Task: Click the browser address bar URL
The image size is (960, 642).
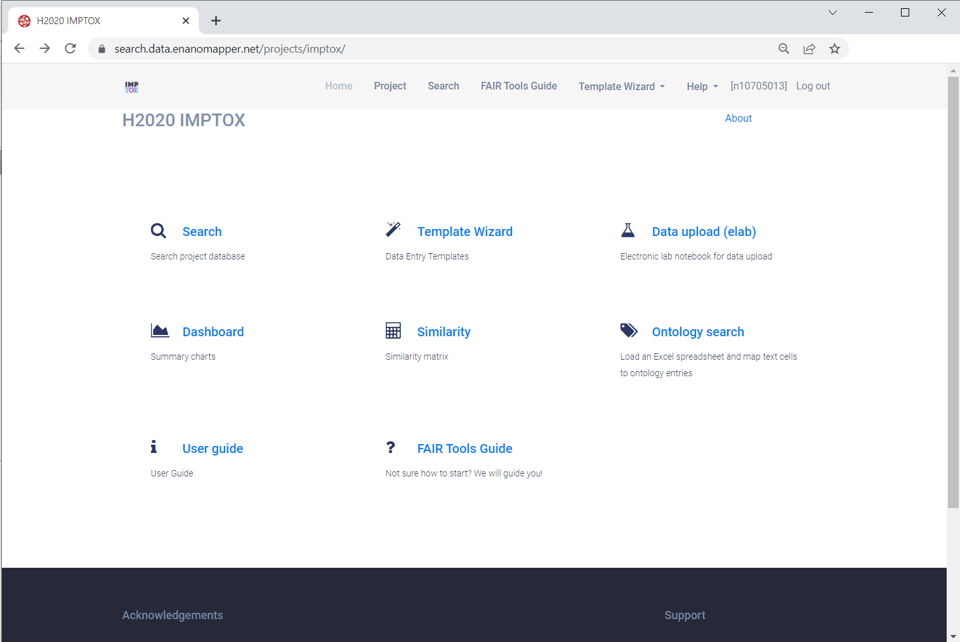Action: click(230, 49)
